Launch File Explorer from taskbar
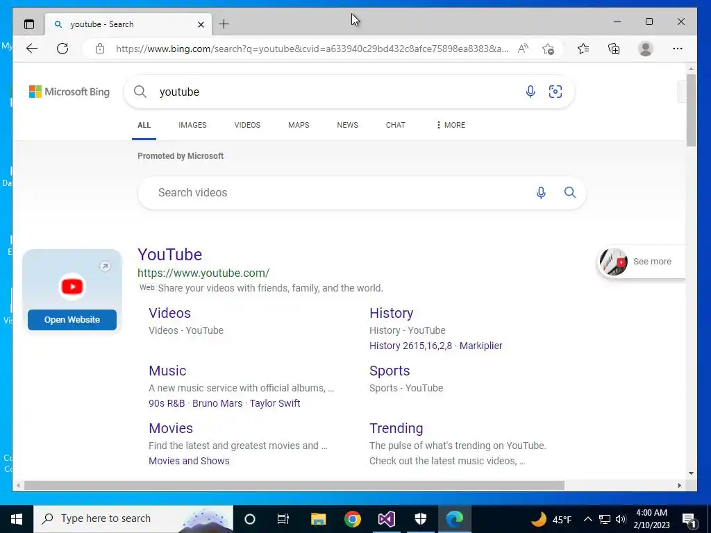This screenshot has width=711, height=533. pos(318,518)
